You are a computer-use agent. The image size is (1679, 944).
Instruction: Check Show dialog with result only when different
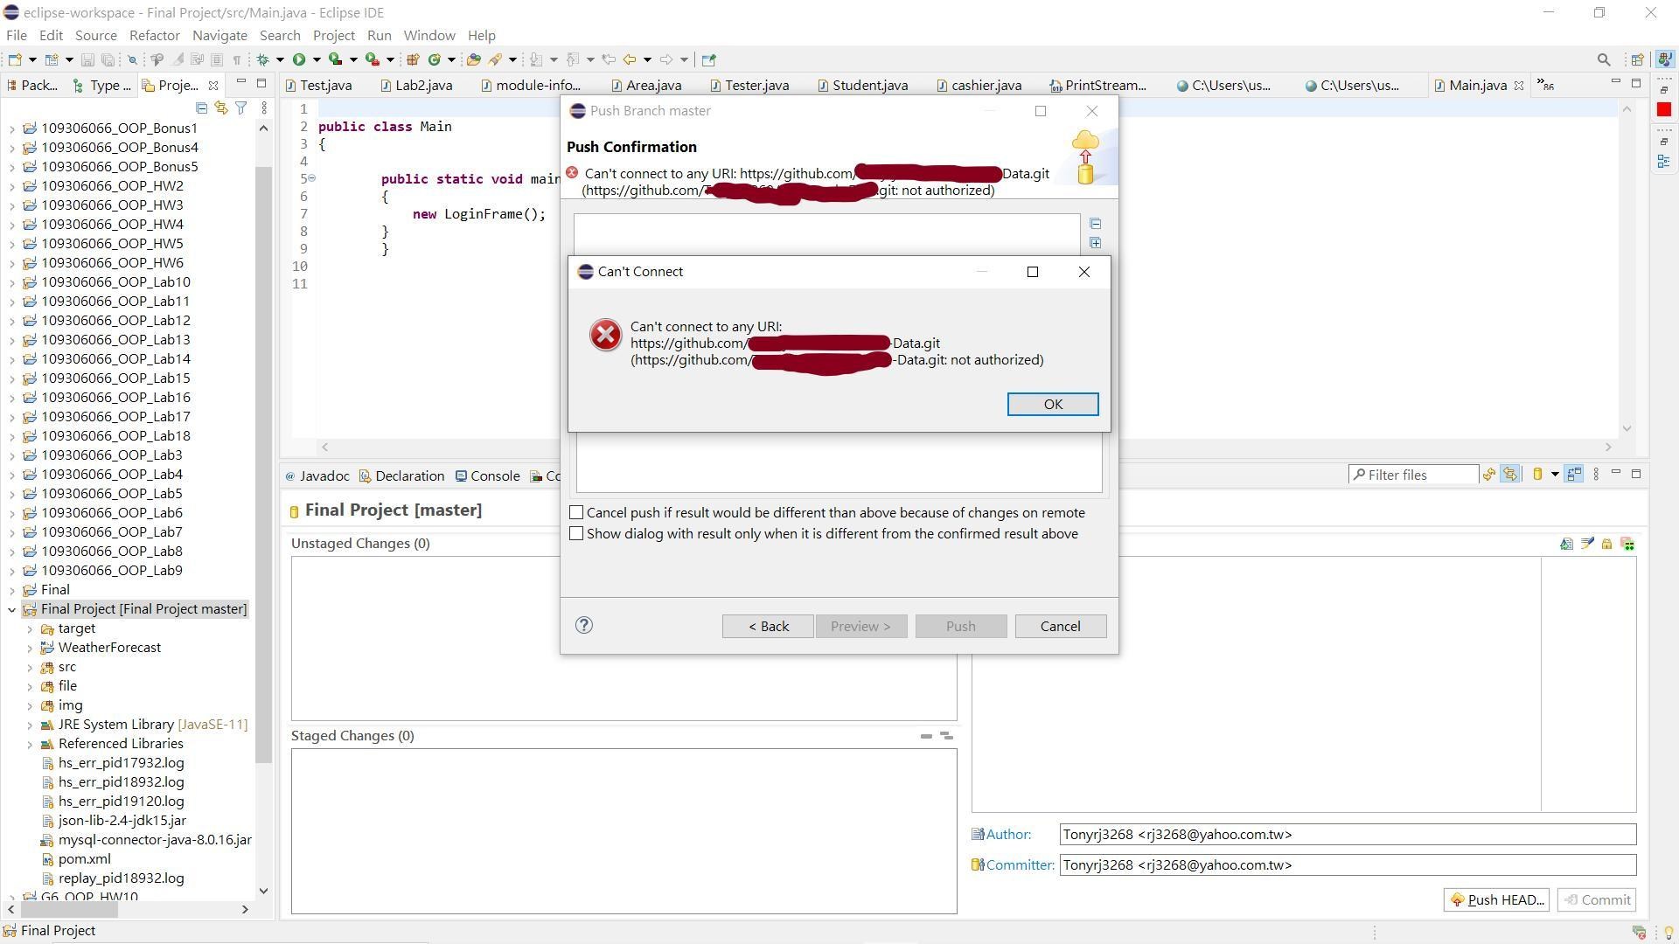tap(576, 534)
